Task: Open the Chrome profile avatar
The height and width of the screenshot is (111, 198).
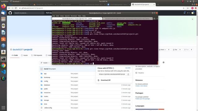Action: (192, 8)
